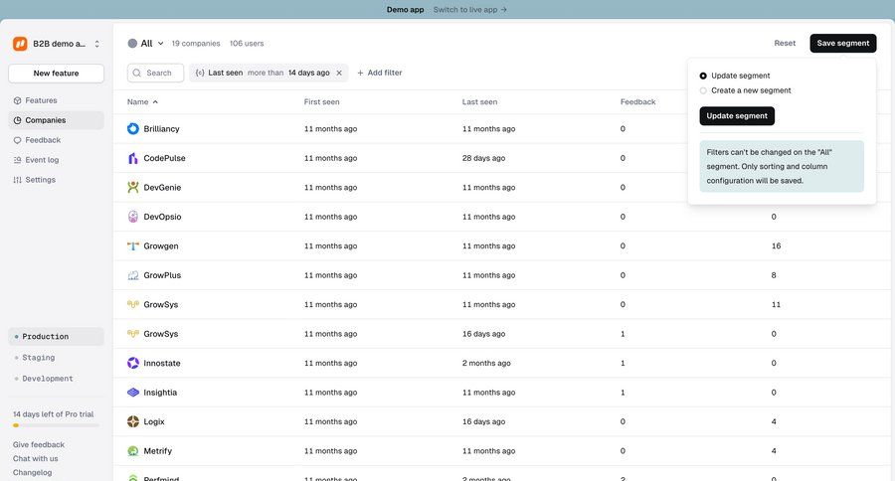Viewport: 895px width, 481px height.
Task: Click the '106 users' count
Action: 247,44
